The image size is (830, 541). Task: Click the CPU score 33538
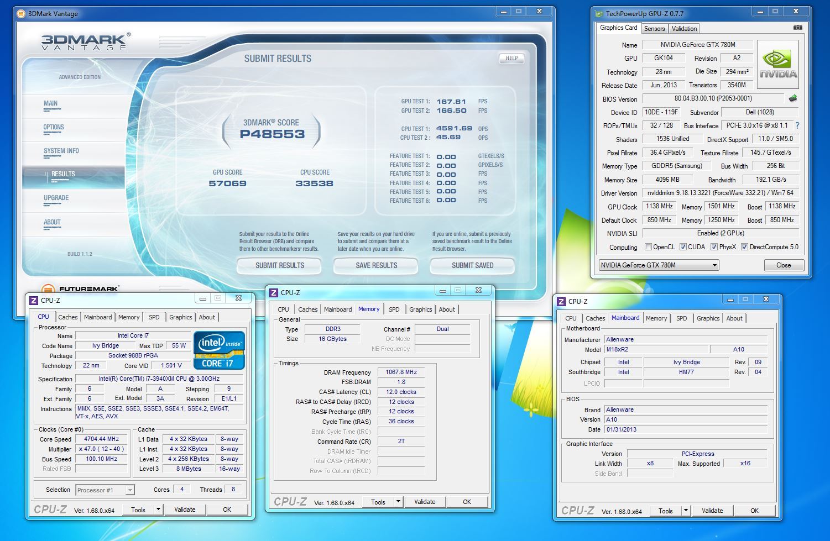pyautogui.click(x=314, y=183)
